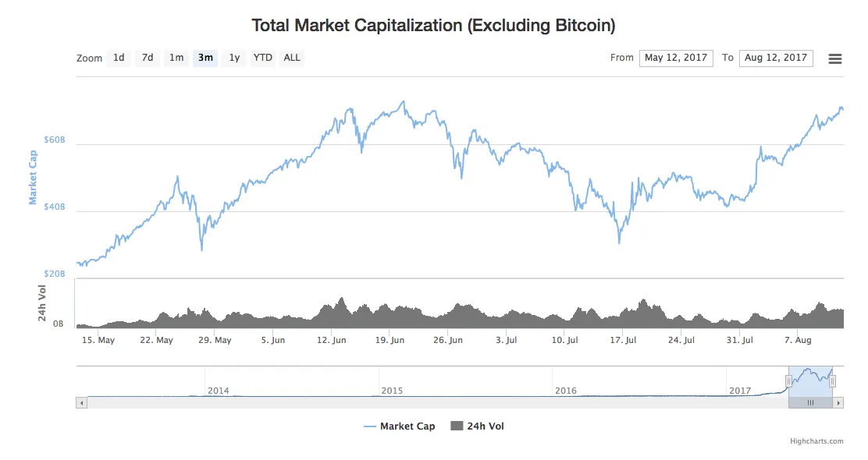Click the navigator left scroll arrow
The width and height of the screenshot is (868, 460).
tap(81, 403)
